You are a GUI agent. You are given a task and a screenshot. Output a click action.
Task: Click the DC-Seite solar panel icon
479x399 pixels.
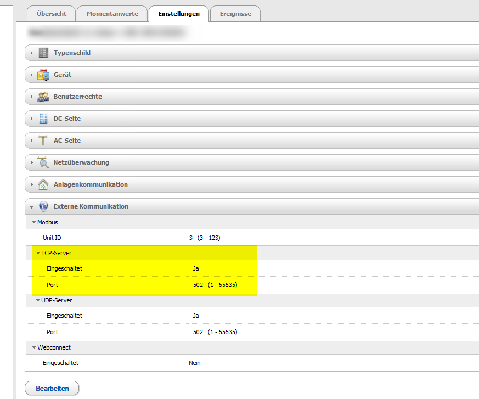[43, 119]
